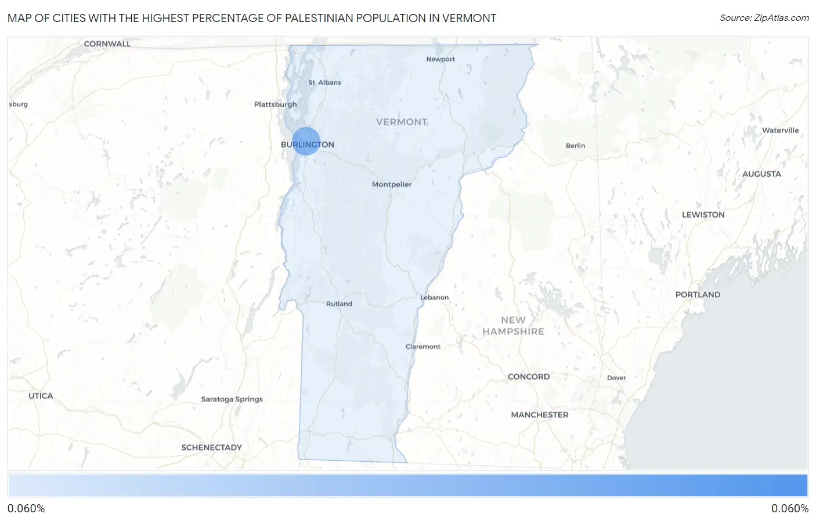Click the AUGUSTA city label
This screenshot has width=816, height=521.
coord(761,174)
